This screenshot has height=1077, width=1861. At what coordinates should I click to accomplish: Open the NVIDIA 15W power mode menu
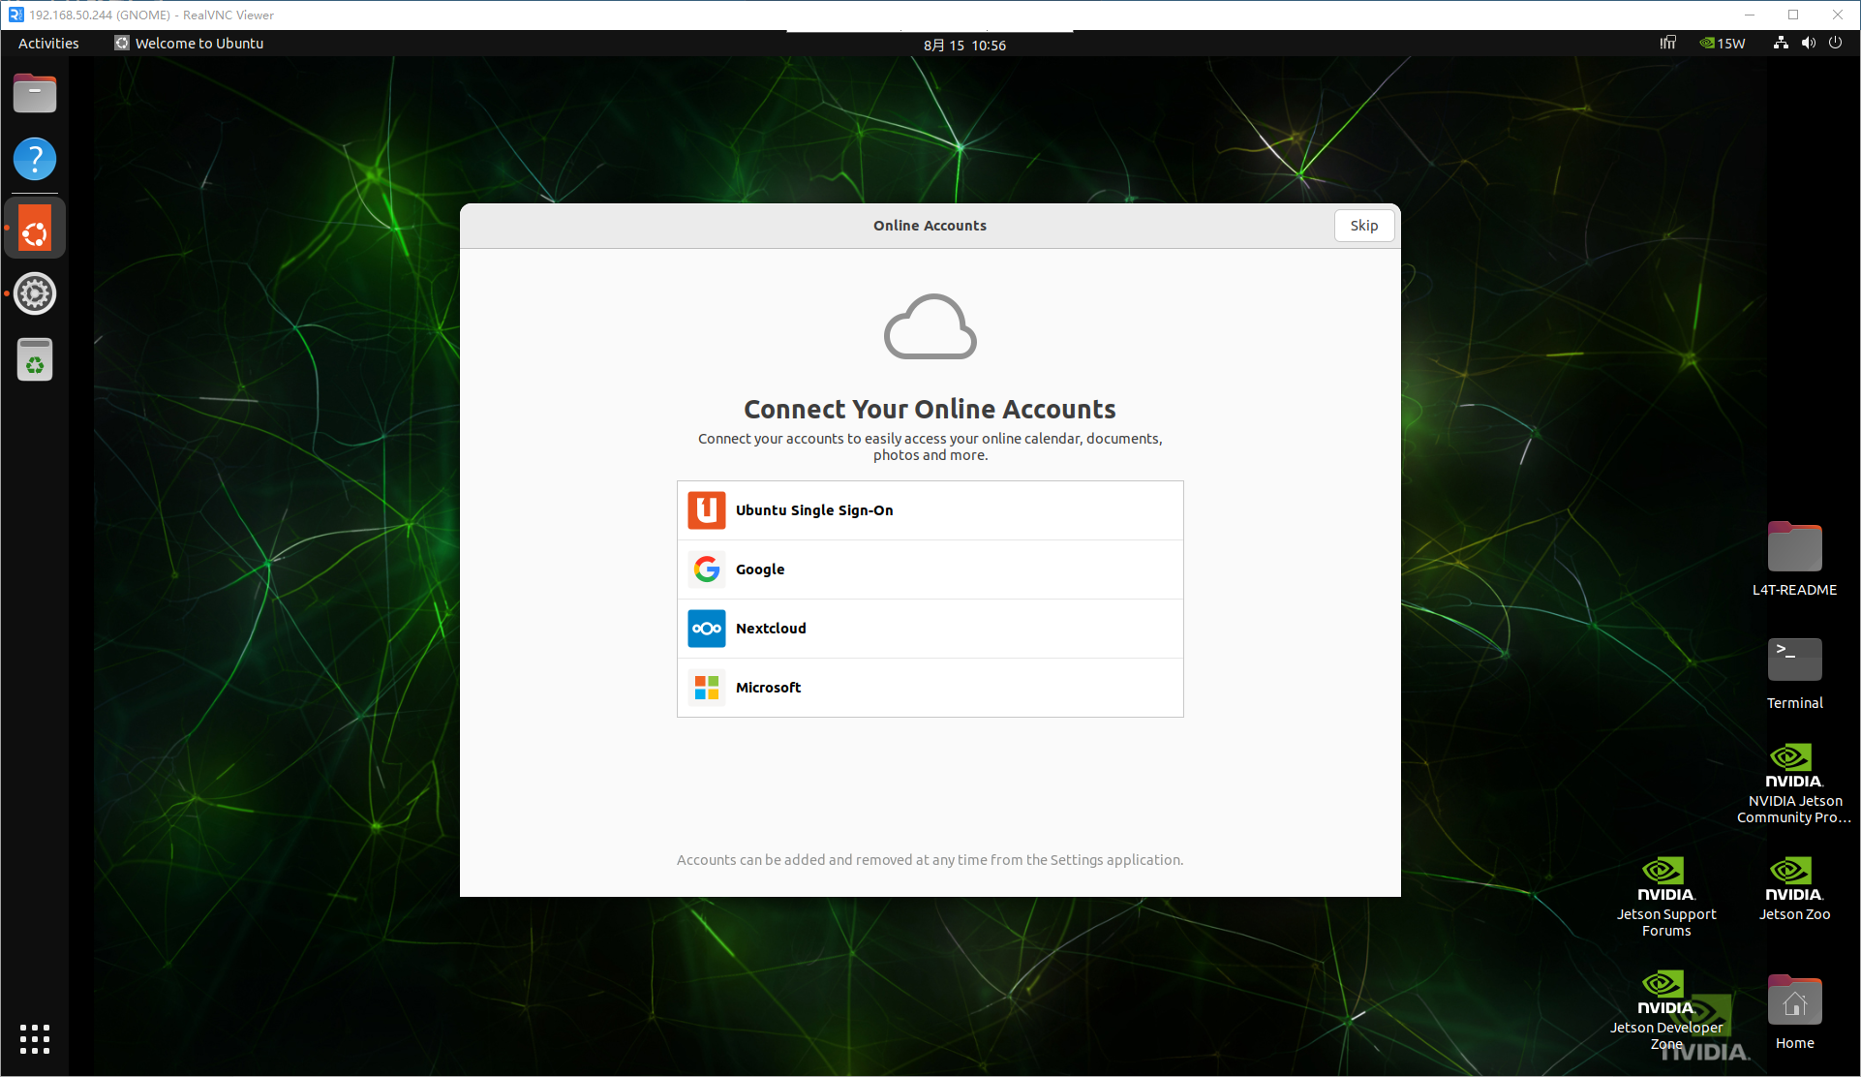1723,44
